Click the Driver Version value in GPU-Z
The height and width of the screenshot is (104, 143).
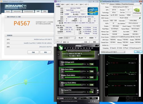tap(125, 37)
